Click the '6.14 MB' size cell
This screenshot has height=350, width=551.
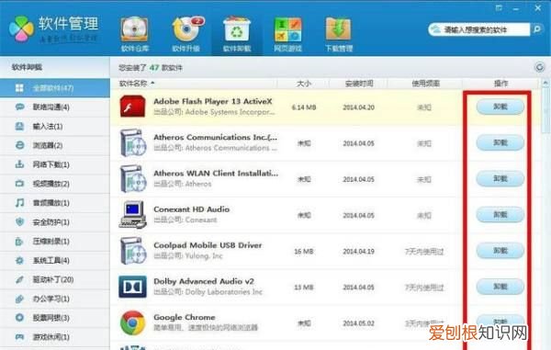pos(304,107)
